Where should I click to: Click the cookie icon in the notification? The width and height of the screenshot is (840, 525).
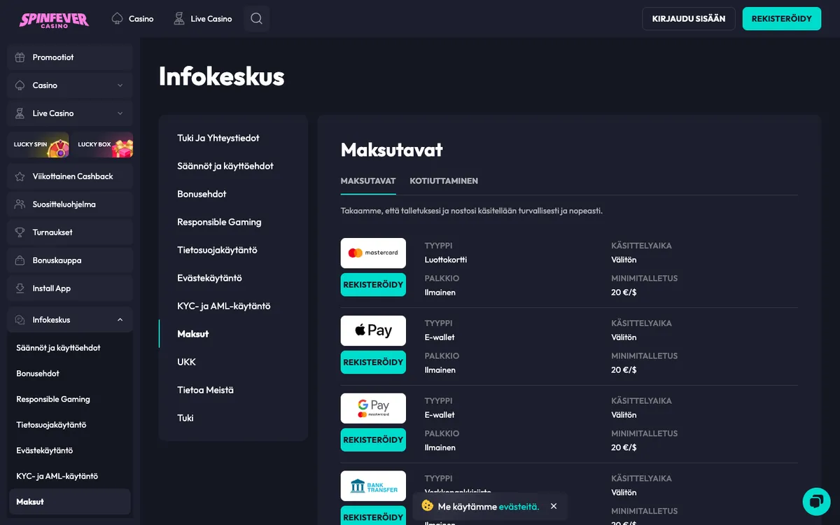tap(428, 506)
